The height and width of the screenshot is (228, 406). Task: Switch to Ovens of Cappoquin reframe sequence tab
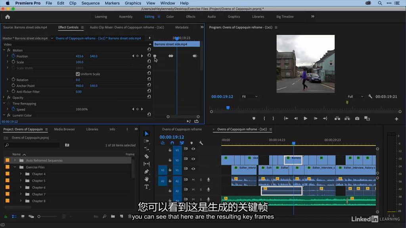182,129
